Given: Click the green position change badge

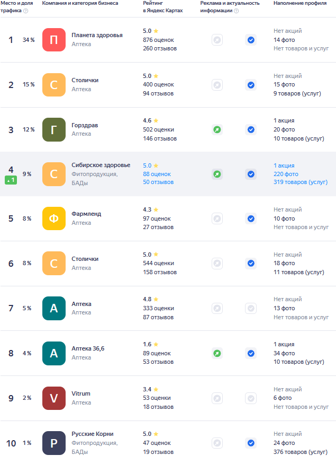Looking at the screenshot, I should (11, 180).
